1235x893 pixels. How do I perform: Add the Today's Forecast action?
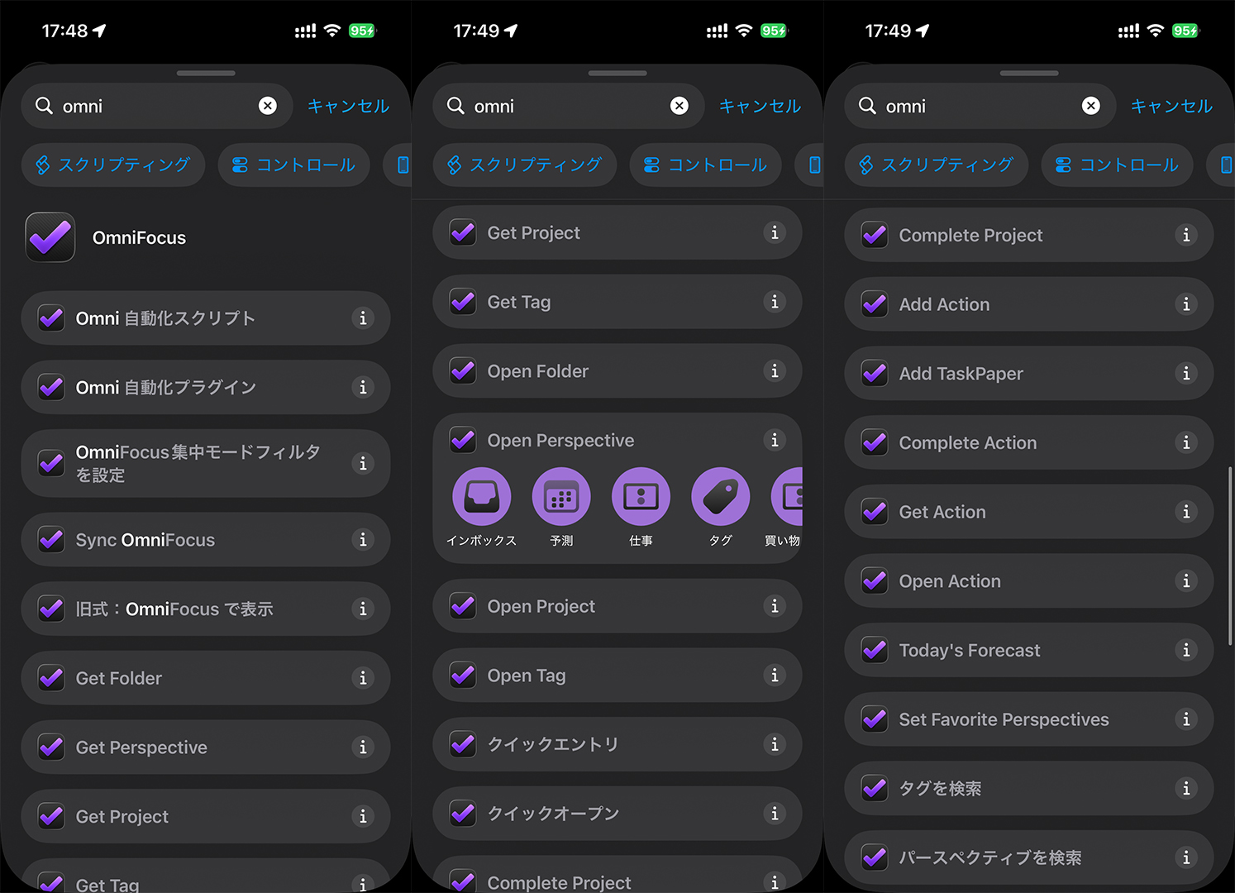click(x=1029, y=650)
